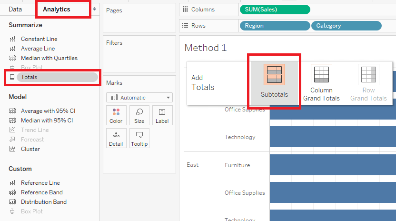Viewport: 396px width, 221px height.
Task: Click the Distribution Band label
Action: tap(44, 202)
